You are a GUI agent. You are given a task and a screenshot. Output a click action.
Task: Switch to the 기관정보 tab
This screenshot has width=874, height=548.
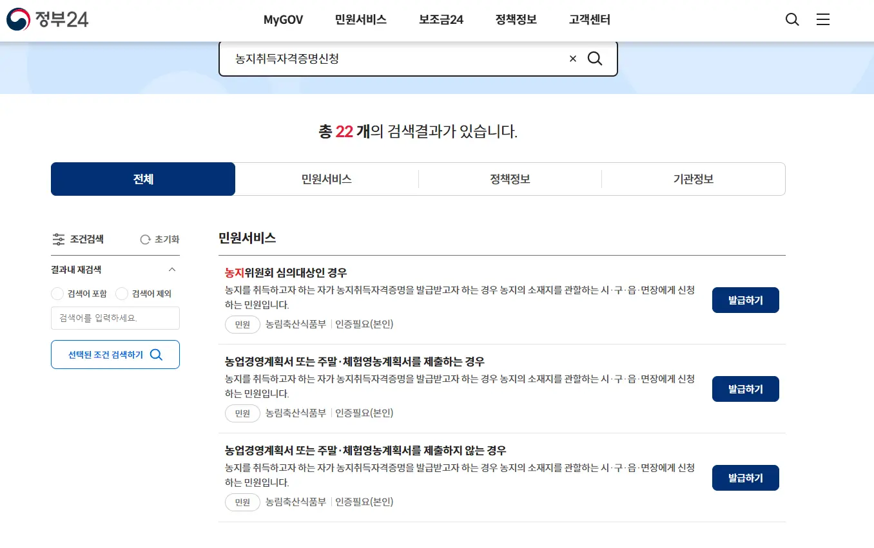pyautogui.click(x=693, y=178)
